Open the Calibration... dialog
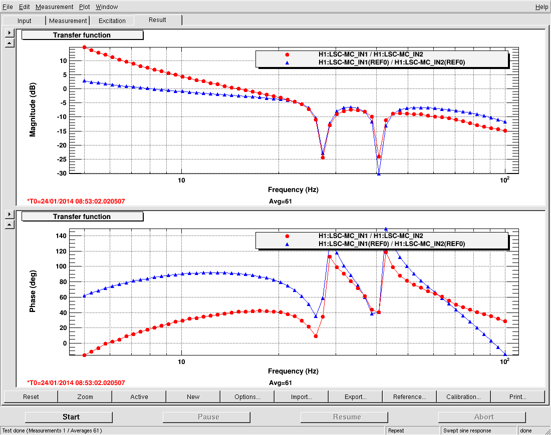Screen dimensions: 551x435 pyautogui.click(x=463, y=396)
